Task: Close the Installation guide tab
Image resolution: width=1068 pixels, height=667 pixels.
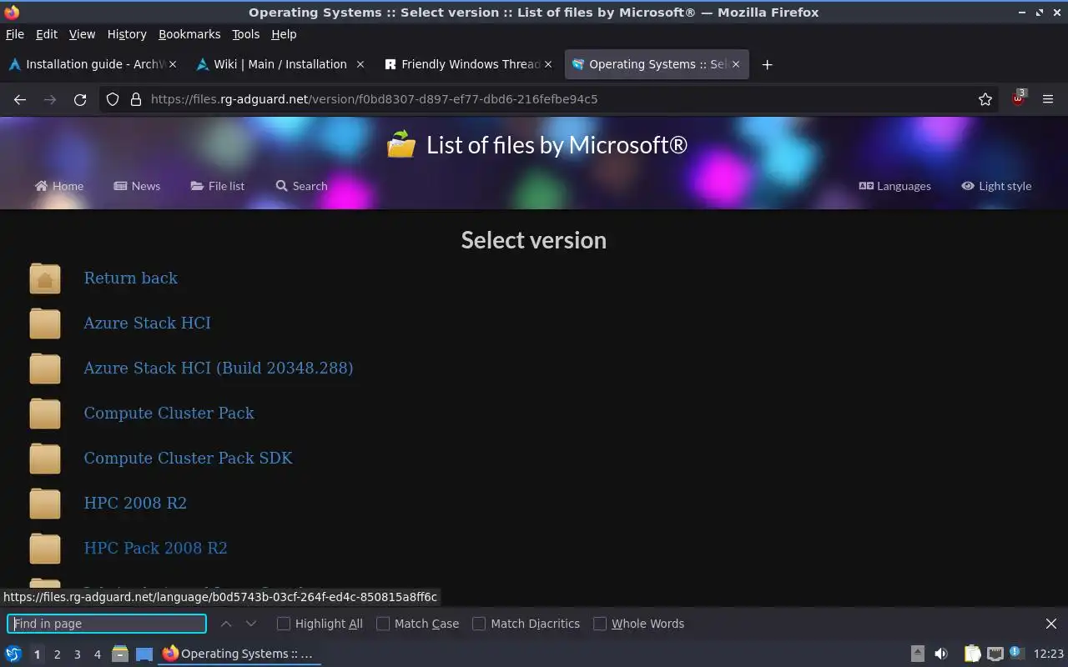Action: coord(173,64)
